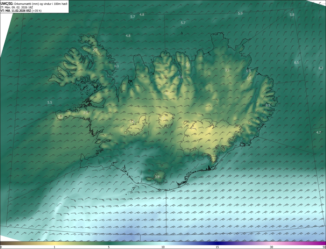Select the 5.8 value label

pos(292,15)
